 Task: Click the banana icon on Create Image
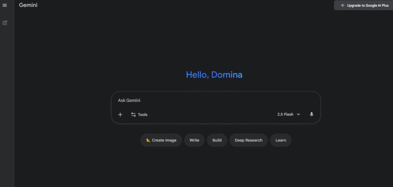(148, 140)
